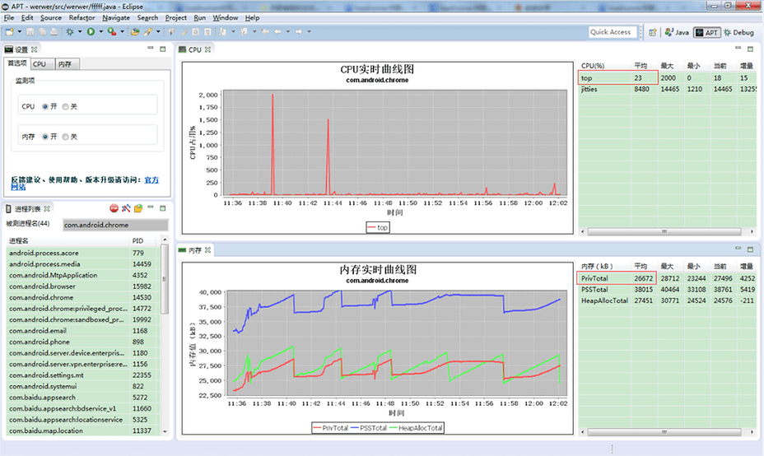Image resolution: width=764 pixels, height=456 pixels.
Task: Click the Save toolbar icon
Action: coord(30,31)
